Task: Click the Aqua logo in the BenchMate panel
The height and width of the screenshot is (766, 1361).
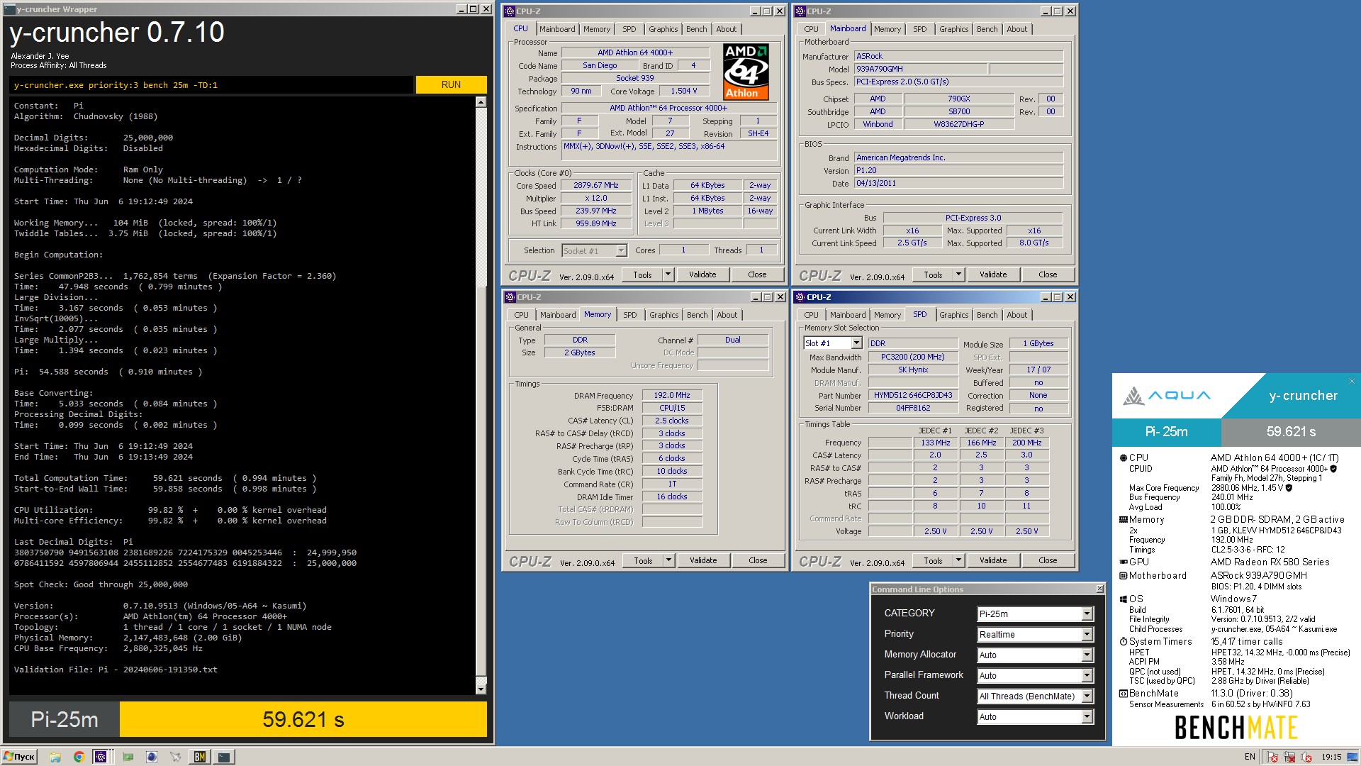Action: [x=1166, y=395]
